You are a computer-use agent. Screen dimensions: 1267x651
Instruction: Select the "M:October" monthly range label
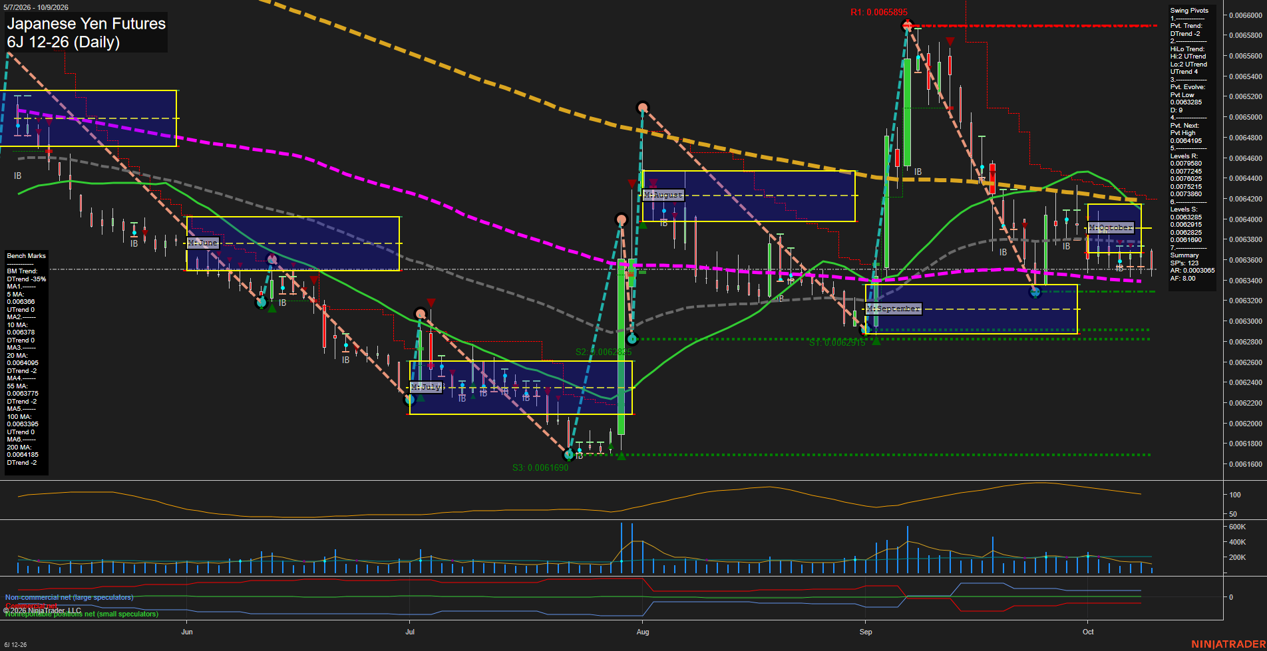[x=1111, y=227]
